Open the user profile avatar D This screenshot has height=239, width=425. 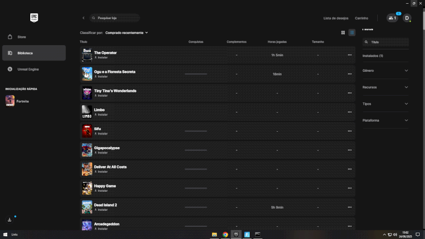point(407,18)
